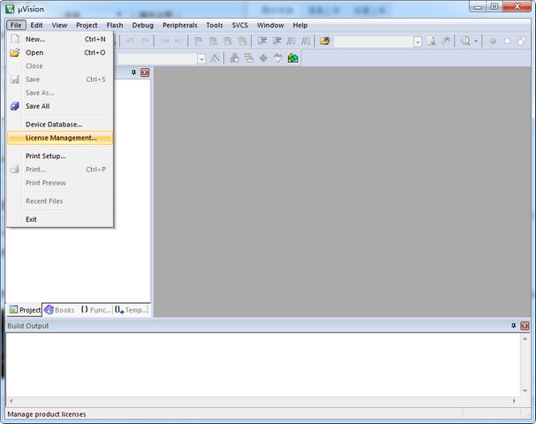Click the zoom magnifier debug icon
Viewport: 536px width, 424px height.
pyautogui.click(x=464, y=41)
